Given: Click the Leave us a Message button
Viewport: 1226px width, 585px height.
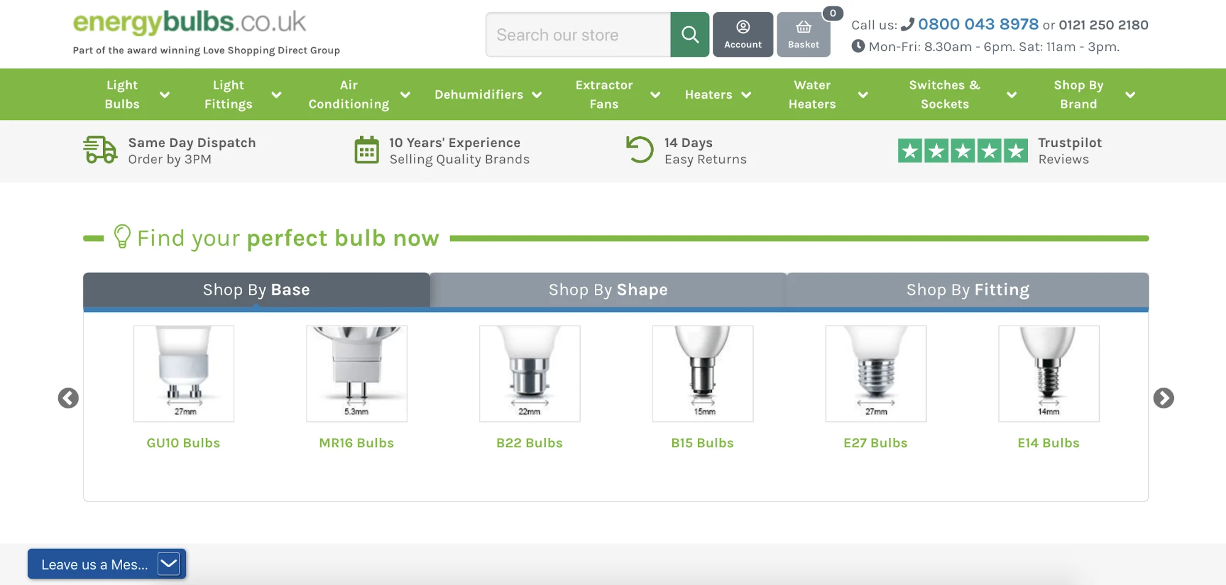Looking at the screenshot, I should (x=107, y=564).
